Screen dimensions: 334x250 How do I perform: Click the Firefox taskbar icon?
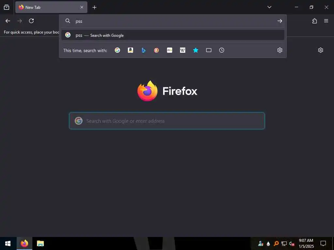point(24,243)
